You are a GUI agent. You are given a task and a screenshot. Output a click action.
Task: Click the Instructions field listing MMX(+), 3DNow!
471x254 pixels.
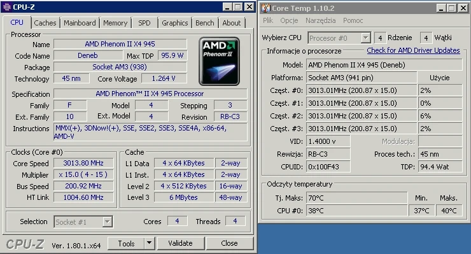[150, 132]
